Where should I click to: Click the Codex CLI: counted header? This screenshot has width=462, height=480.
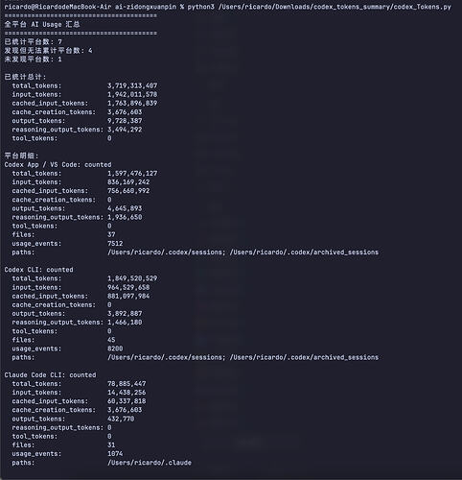click(38, 270)
